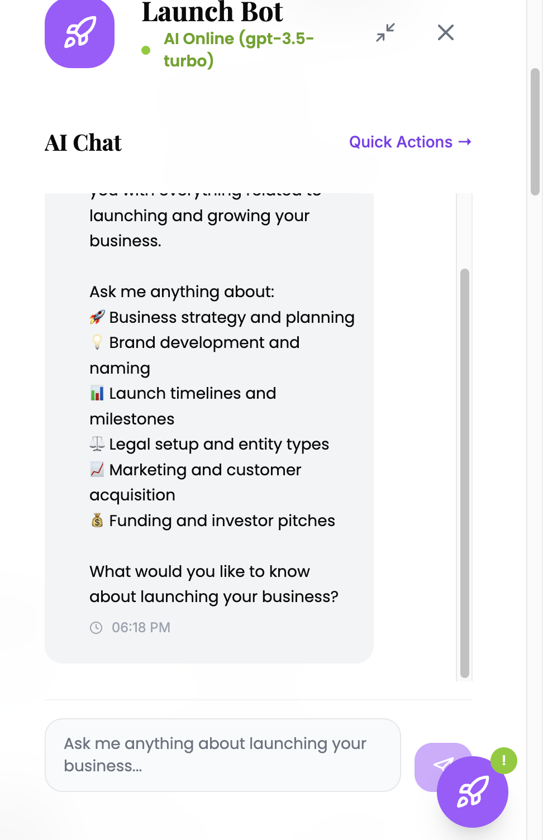Screen dimensions: 543x840
Task: Click the scales emoji beside Legal setup
Action: (x=97, y=444)
